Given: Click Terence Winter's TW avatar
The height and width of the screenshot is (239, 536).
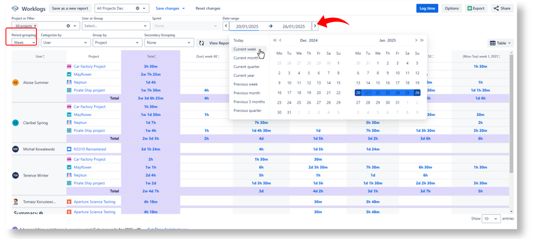Looking at the screenshot, I should pos(16,175).
